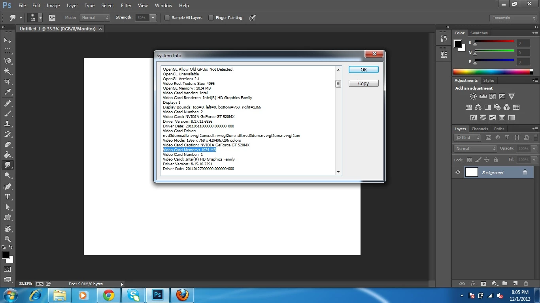Click the delete layer trash icon
The image size is (540, 303).
pyautogui.click(x=526, y=283)
